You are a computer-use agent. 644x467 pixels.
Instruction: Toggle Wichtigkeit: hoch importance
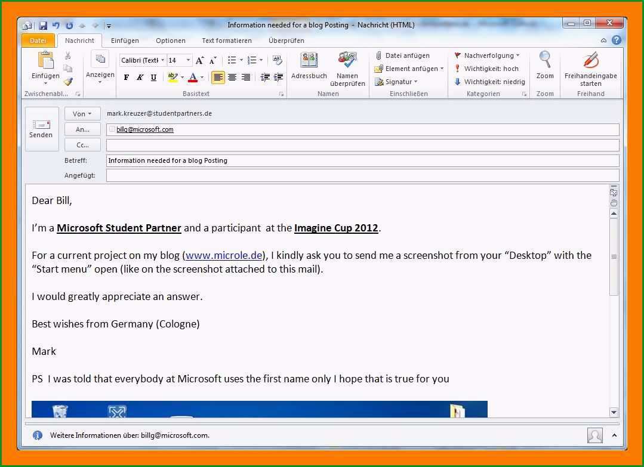pos(486,69)
